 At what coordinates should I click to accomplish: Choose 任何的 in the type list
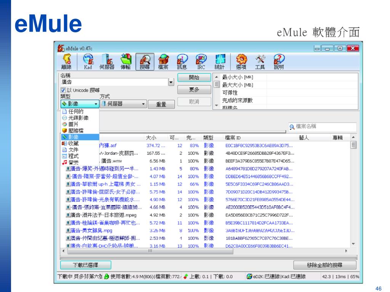pyautogui.click(x=80, y=111)
